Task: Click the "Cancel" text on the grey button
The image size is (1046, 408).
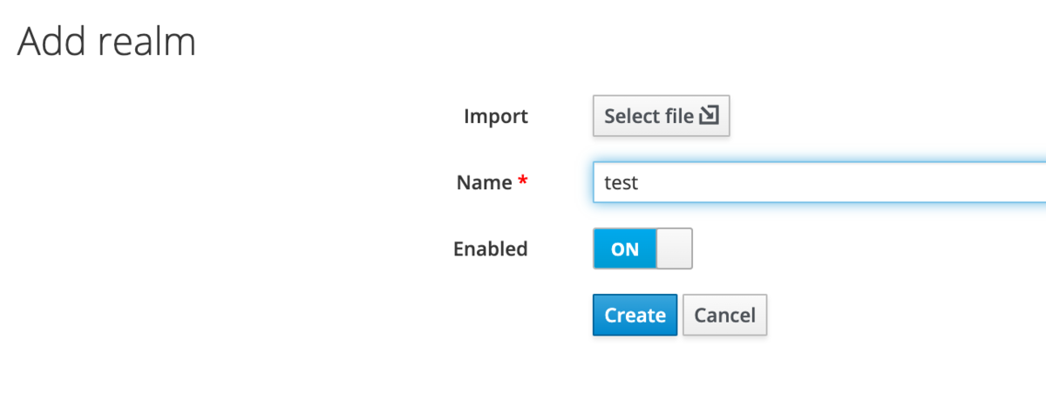Action: 724,315
